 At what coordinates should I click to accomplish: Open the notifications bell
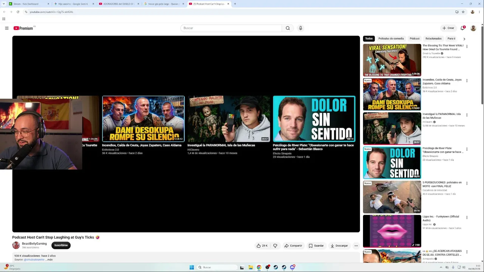[462, 28]
